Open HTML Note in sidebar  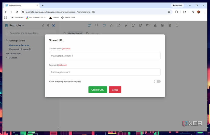coord(11,58)
